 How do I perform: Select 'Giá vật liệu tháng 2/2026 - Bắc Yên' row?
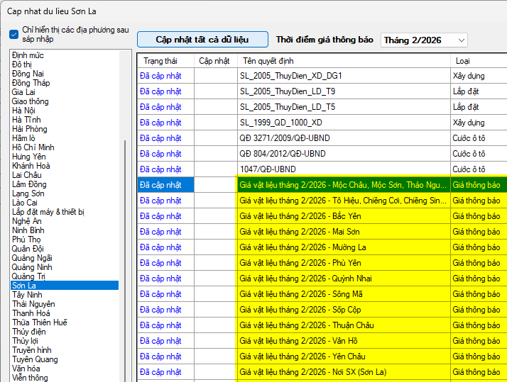point(300,216)
